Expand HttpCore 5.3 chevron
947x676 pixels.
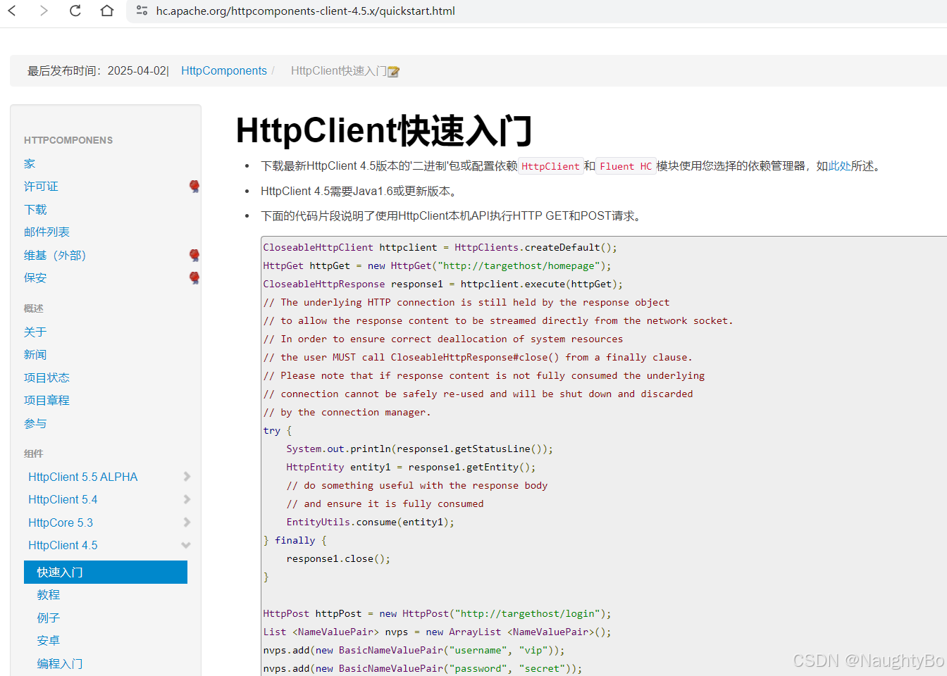pos(187,522)
